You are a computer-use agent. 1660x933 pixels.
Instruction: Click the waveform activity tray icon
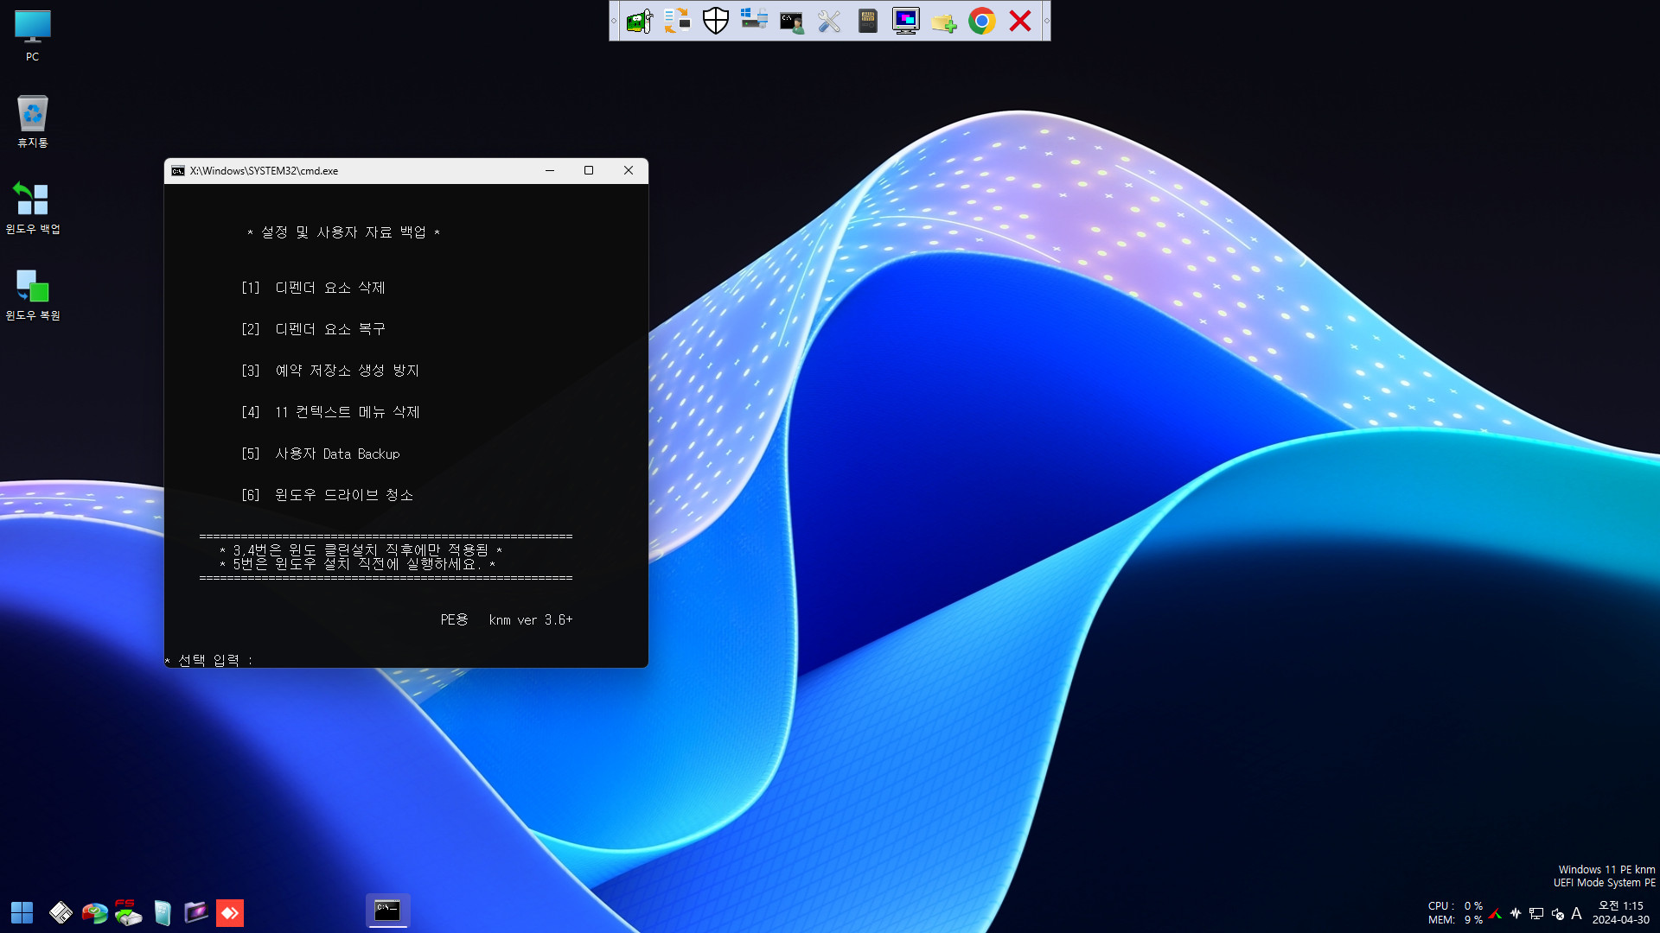coord(1516,913)
